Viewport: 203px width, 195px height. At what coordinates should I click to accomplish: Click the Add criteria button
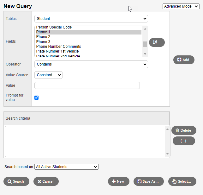(x=184, y=60)
